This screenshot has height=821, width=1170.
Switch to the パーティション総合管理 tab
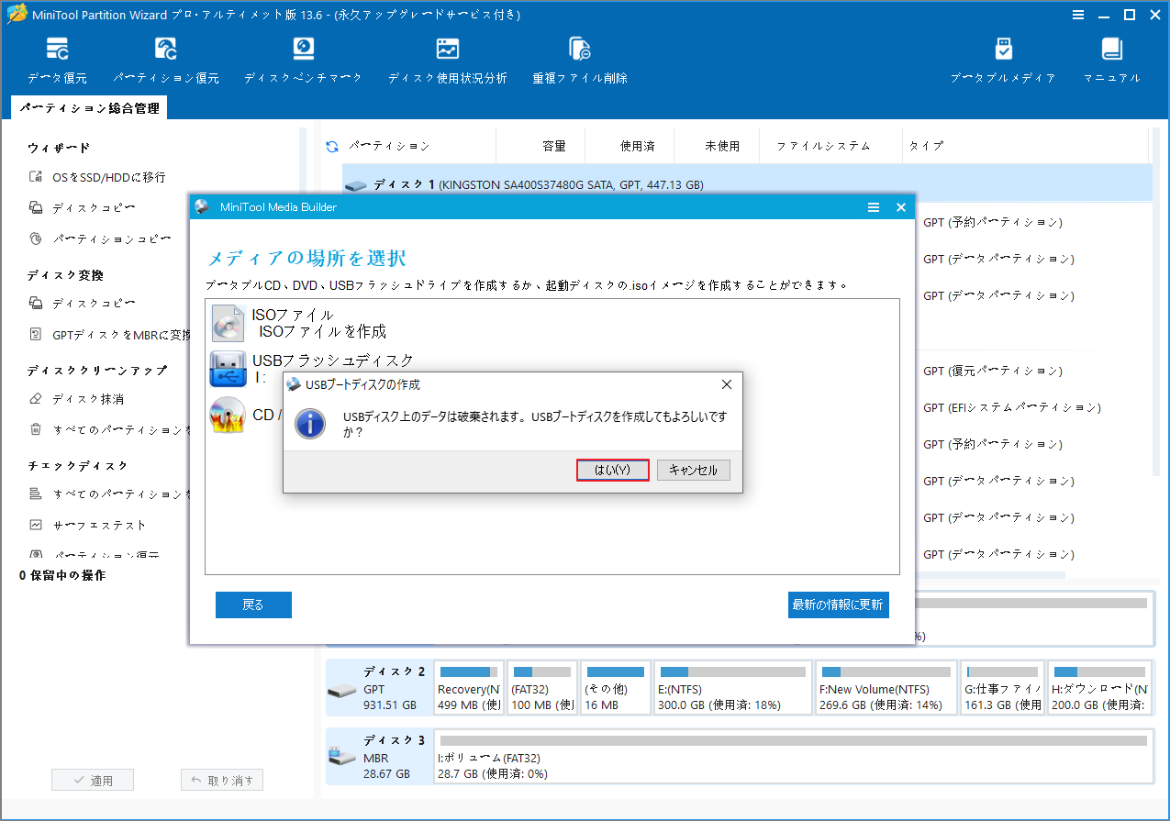pos(90,108)
